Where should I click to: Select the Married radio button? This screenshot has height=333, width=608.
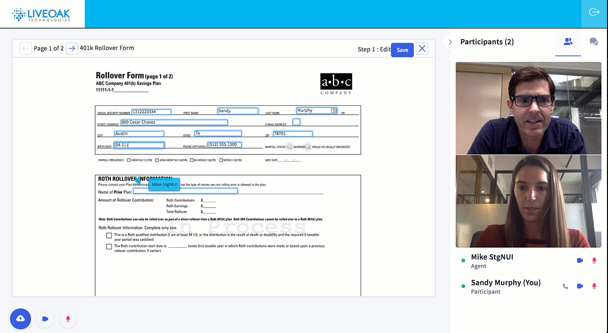[290, 146]
